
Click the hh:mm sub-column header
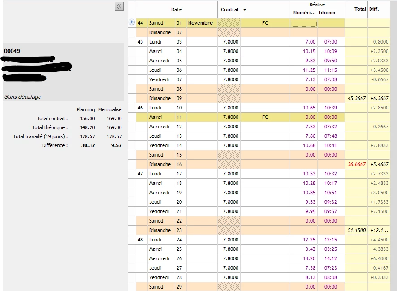tap(327, 13)
